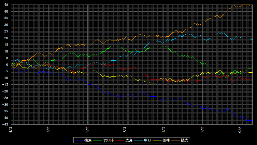Image resolution: width=257 pixels, height=145 pixels.
Task: Click the 0 value on y-axis
Action: coord(7,65)
